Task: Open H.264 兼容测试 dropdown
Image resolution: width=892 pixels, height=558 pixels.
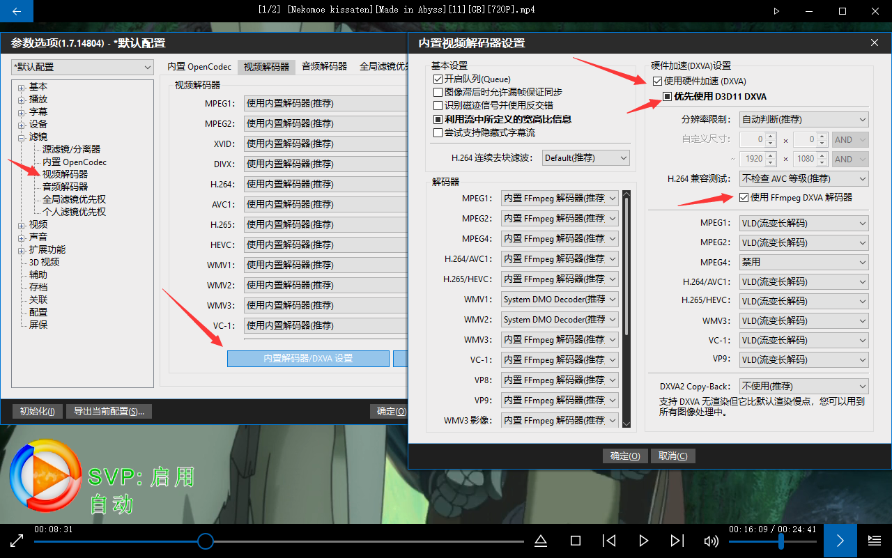Action: click(803, 179)
